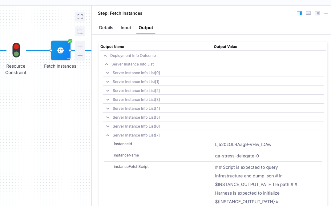331x206 pixels.
Task: Zoom out the pipeline canvas
Action: pos(80,56)
